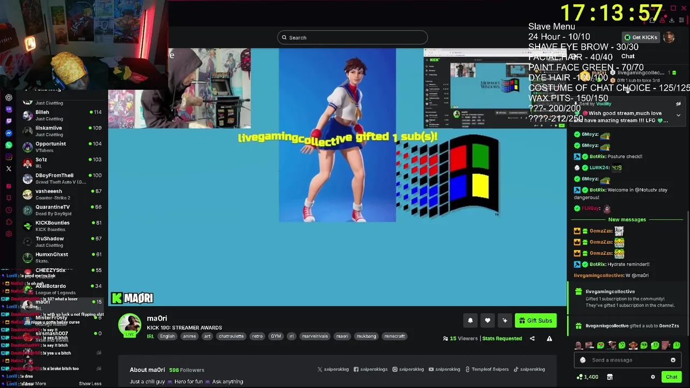Click the 1,400 channel points balance
The width and height of the screenshot is (690, 388).
(x=587, y=377)
